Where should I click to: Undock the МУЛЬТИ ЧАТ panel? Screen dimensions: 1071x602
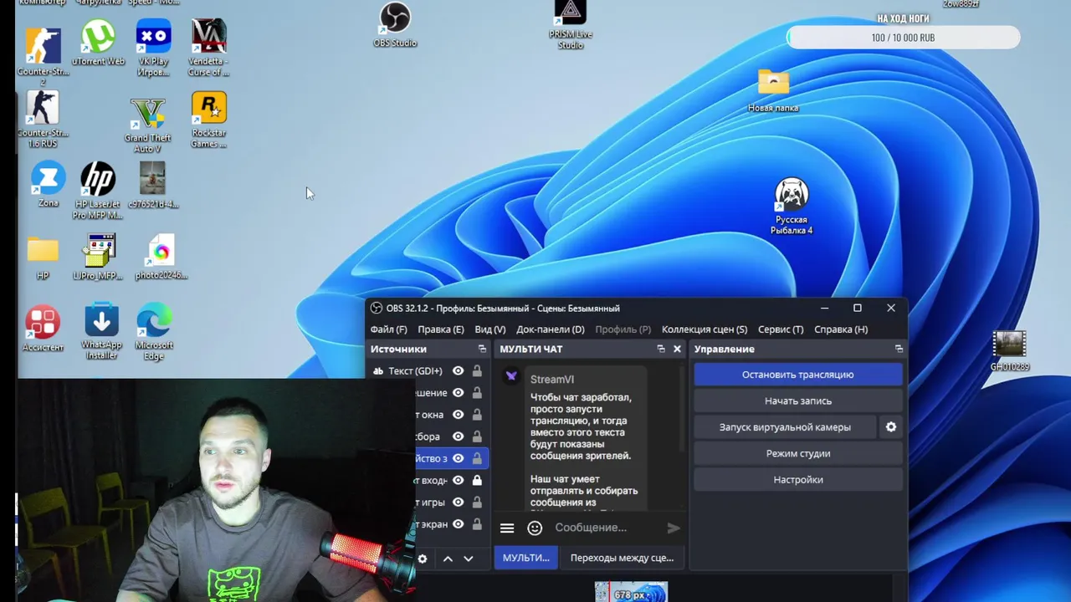coord(661,349)
